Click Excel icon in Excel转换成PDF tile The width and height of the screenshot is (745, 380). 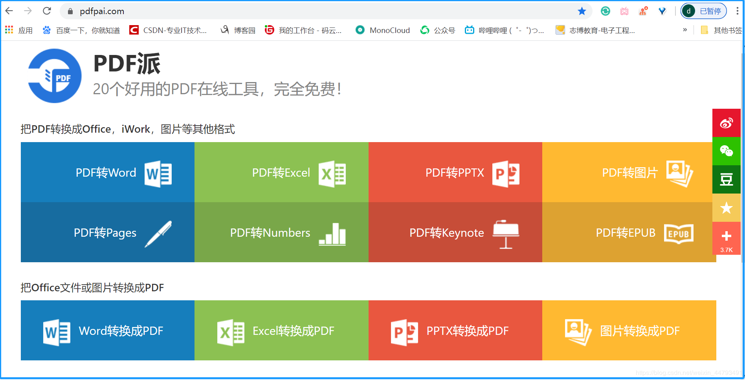tap(231, 332)
